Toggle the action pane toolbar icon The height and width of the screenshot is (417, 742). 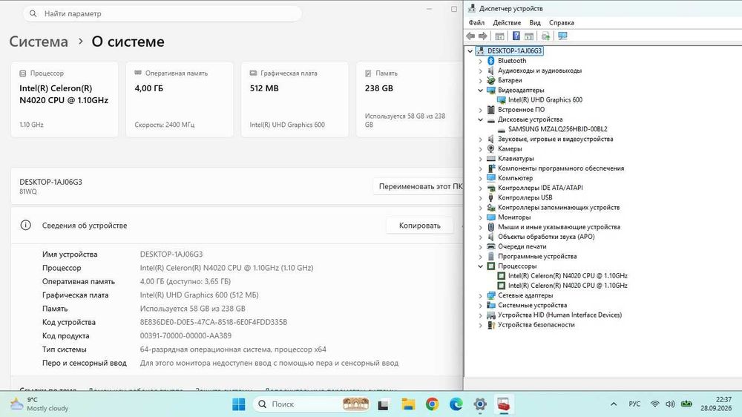529,36
